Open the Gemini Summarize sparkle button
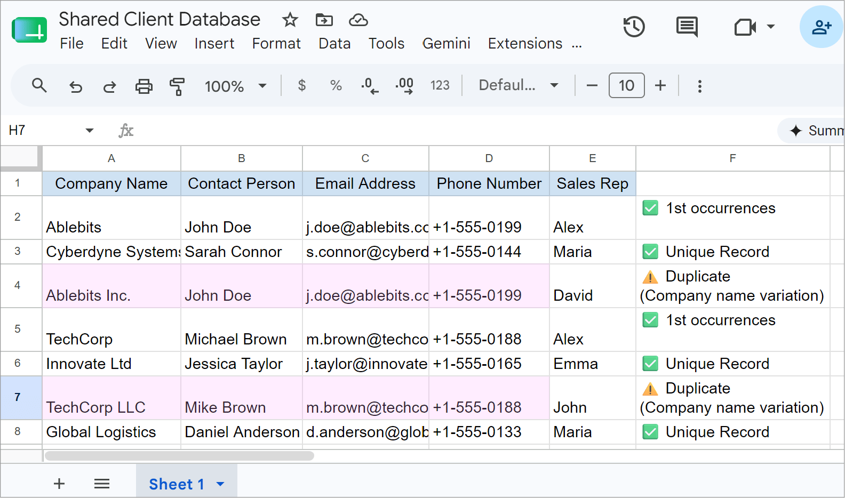The image size is (845, 498). (811, 131)
